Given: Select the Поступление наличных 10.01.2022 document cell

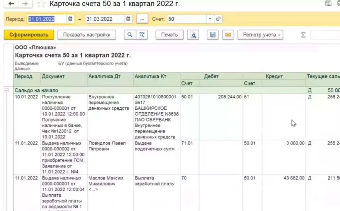Looking at the screenshot, I should (63, 116).
